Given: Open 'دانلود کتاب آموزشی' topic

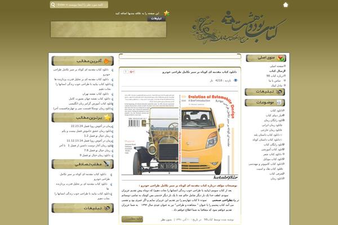Looking at the screenshot, I should pyautogui.click(x=272, y=150).
